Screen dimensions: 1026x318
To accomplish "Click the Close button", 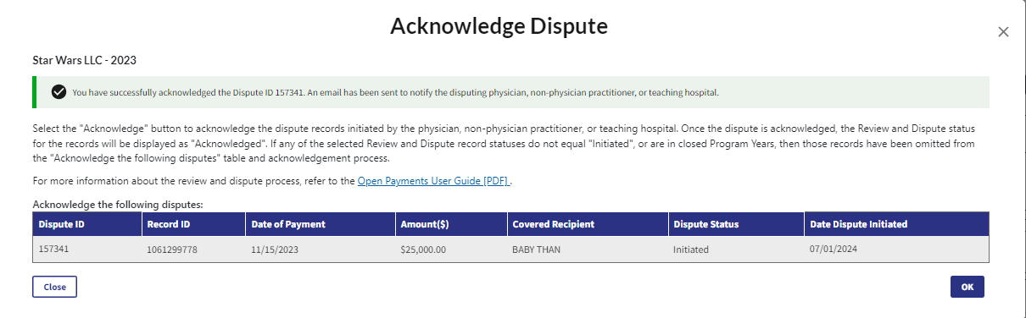I will click(x=55, y=287).
